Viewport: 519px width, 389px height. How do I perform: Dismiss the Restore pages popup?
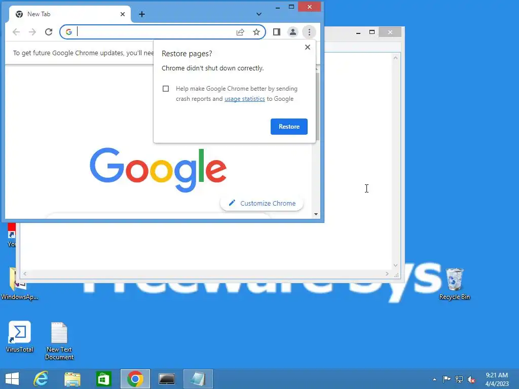(x=308, y=47)
